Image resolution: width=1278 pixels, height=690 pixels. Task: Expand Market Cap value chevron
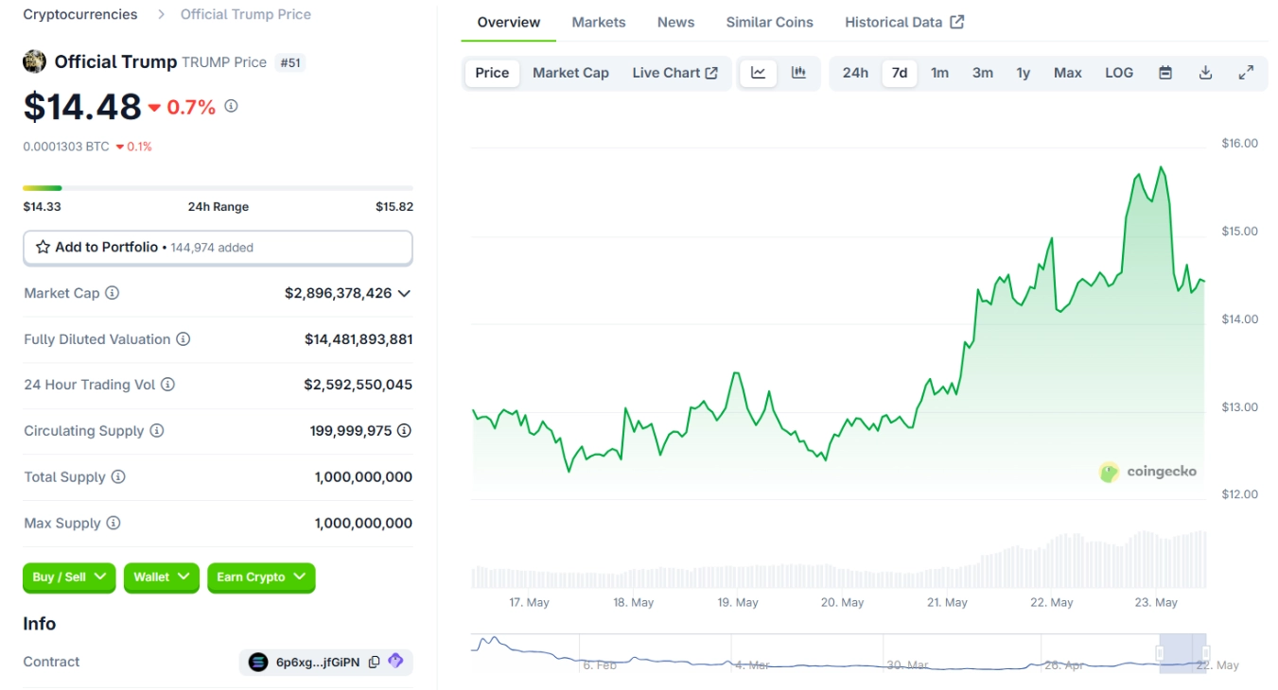point(404,293)
